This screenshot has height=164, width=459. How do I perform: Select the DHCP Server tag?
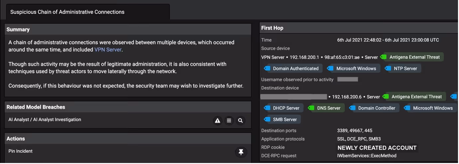[x=284, y=108]
